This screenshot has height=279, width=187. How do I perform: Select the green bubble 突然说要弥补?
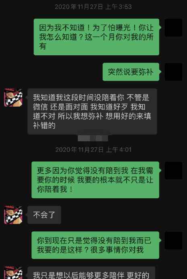(x=131, y=72)
